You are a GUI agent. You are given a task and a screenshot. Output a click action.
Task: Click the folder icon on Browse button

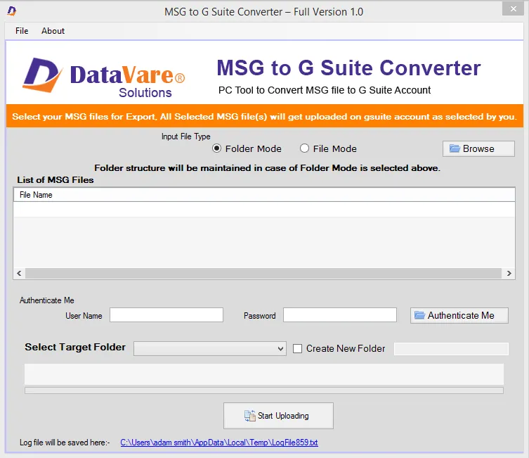[x=455, y=148]
